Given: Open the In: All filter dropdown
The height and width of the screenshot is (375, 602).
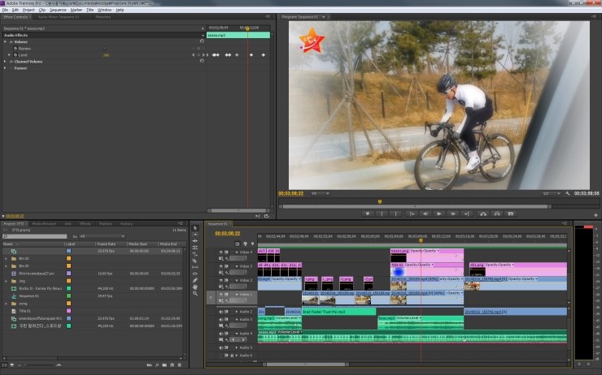Looking at the screenshot, I should (x=102, y=236).
